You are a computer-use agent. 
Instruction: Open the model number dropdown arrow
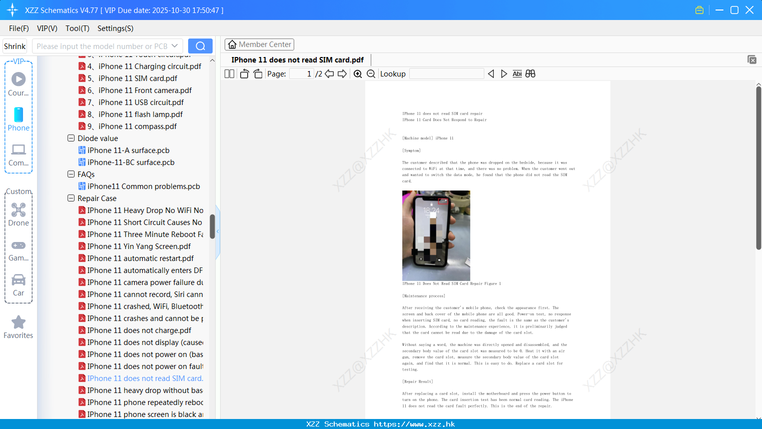[175, 46]
